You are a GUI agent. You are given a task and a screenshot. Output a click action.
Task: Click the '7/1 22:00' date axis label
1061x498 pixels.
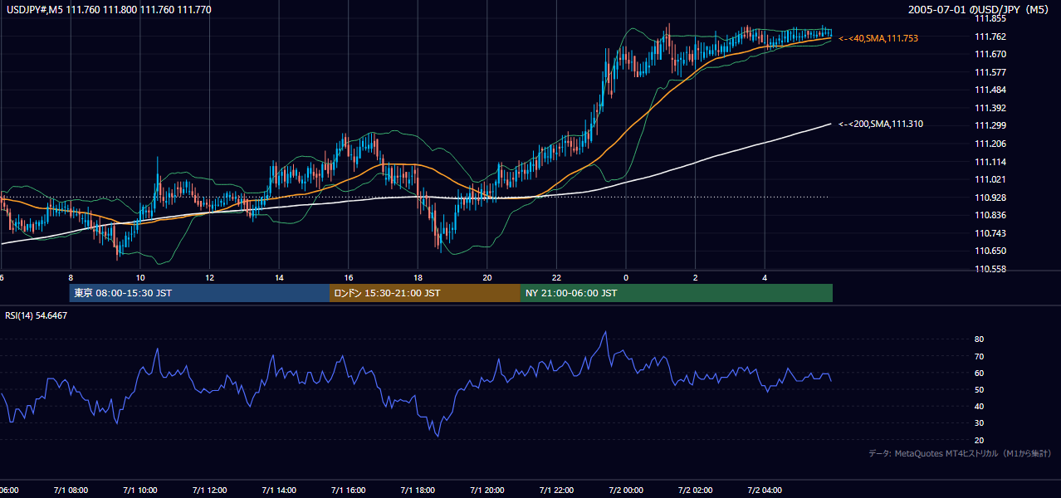556,491
